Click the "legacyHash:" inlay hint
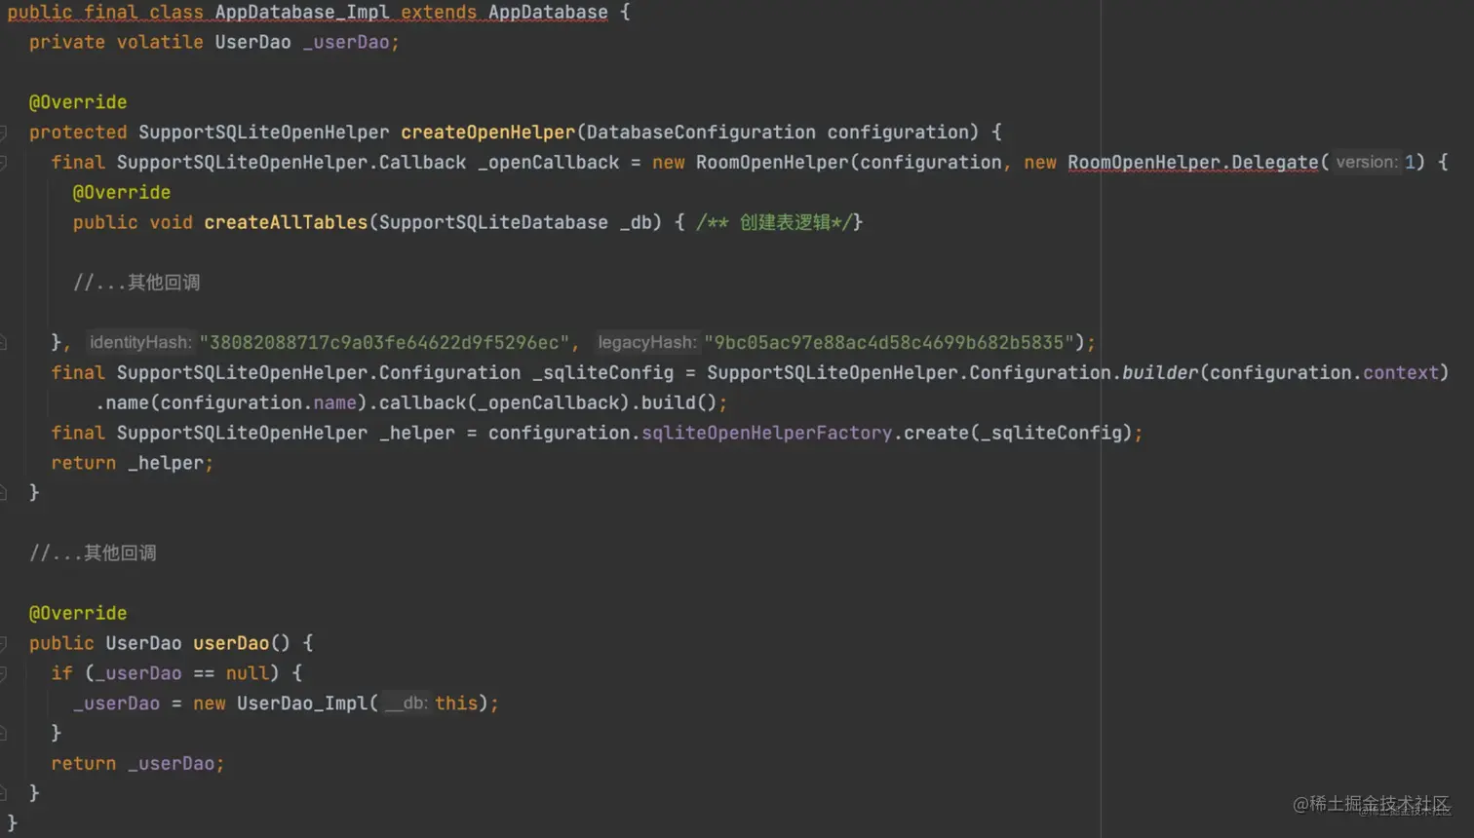 point(647,343)
